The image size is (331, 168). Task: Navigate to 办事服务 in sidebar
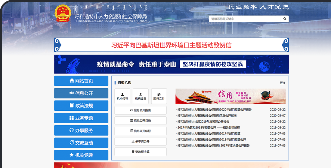coord(81,130)
